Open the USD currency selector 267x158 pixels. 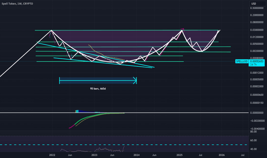[x=258, y=3]
